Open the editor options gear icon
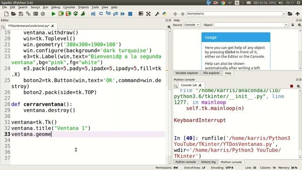The height and width of the screenshot is (170, 302). [169, 27]
